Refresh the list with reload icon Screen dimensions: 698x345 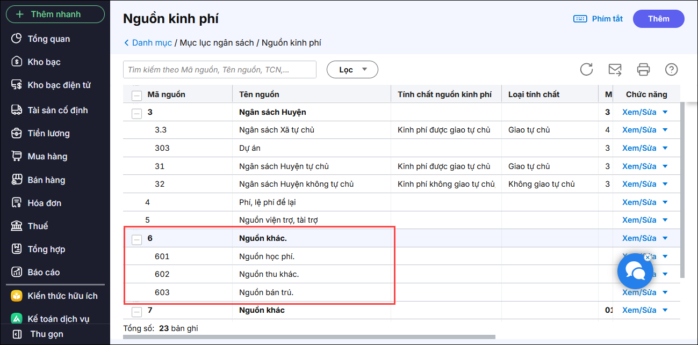coord(586,69)
